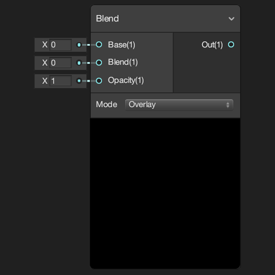Click the Mode dropdown stepper arrows
The height and width of the screenshot is (275, 275).
click(x=228, y=105)
